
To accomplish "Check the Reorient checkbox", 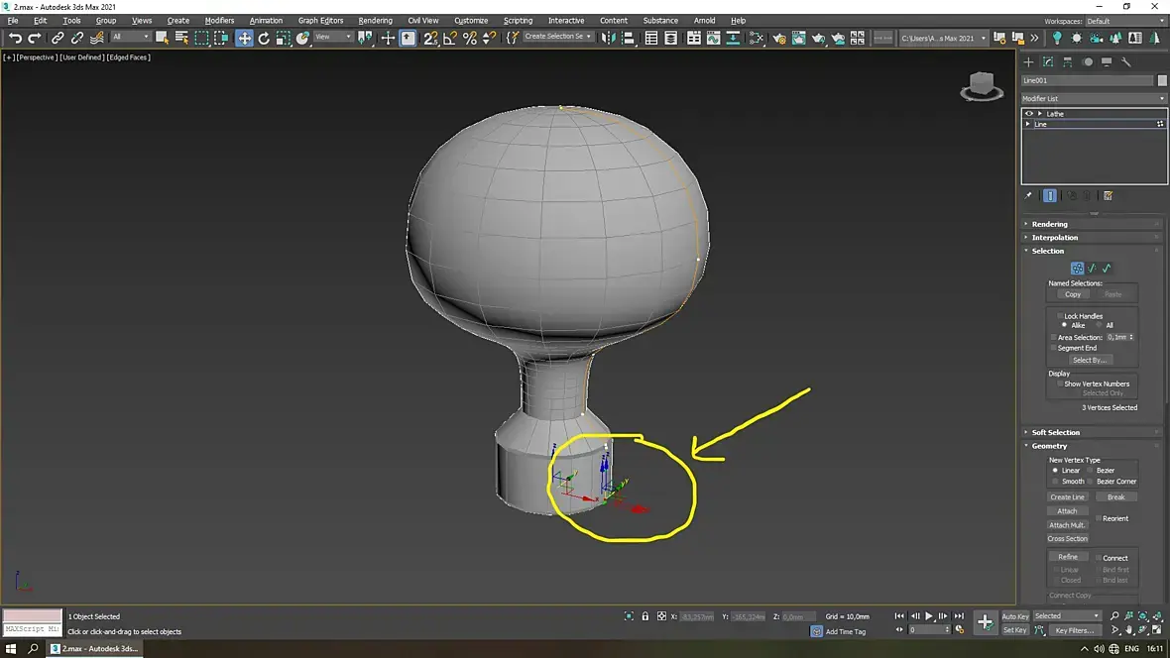I will 1099,518.
